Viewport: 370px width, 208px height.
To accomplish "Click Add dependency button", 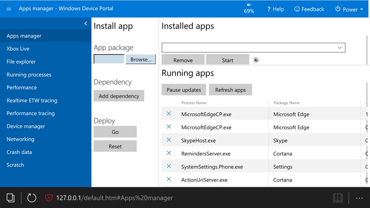I will [119, 96].
